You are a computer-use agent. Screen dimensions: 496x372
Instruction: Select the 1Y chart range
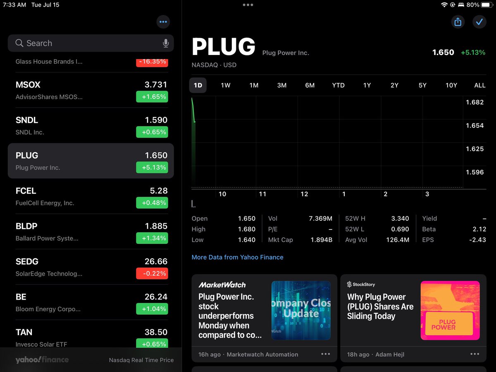367,85
